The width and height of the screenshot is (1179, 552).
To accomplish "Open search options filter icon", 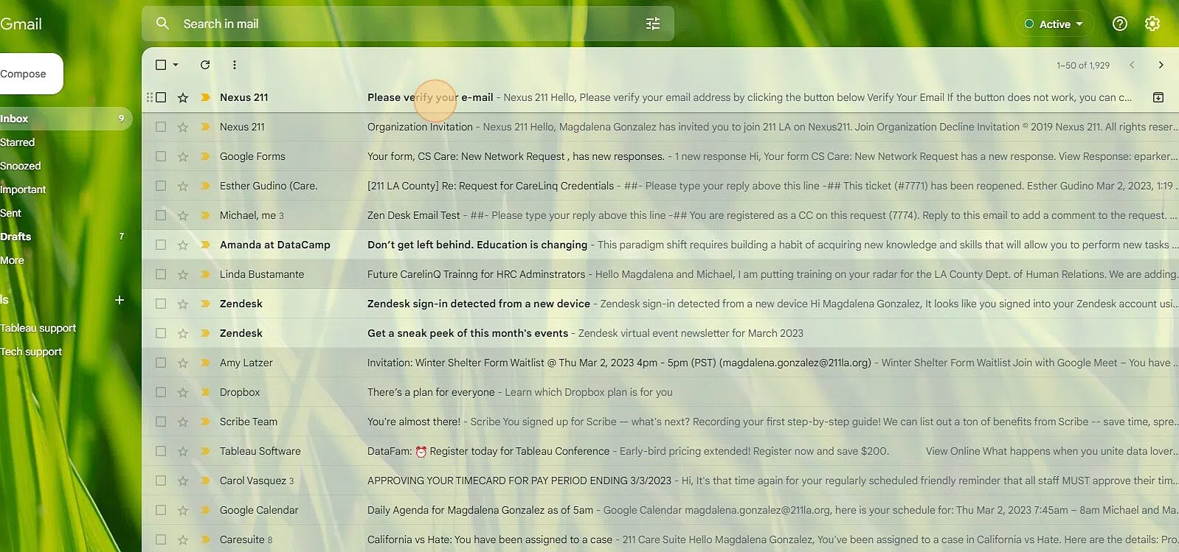I will pyautogui.click(x=653, y=24).
